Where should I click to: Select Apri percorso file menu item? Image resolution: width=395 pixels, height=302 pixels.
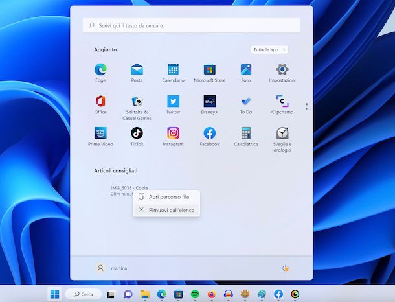click(166, 197)
